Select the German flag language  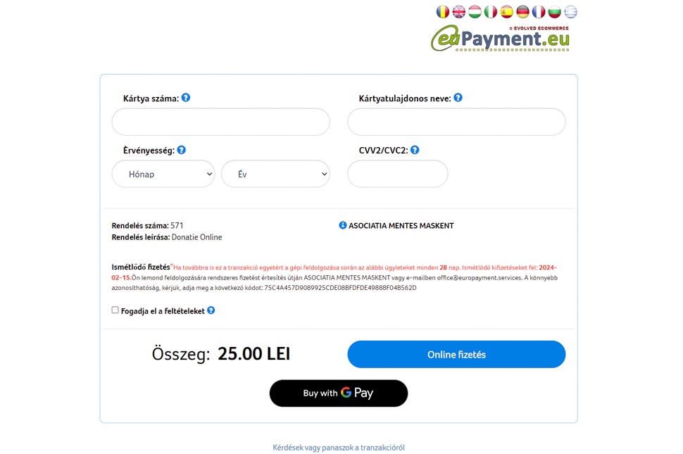click(522, 12)
